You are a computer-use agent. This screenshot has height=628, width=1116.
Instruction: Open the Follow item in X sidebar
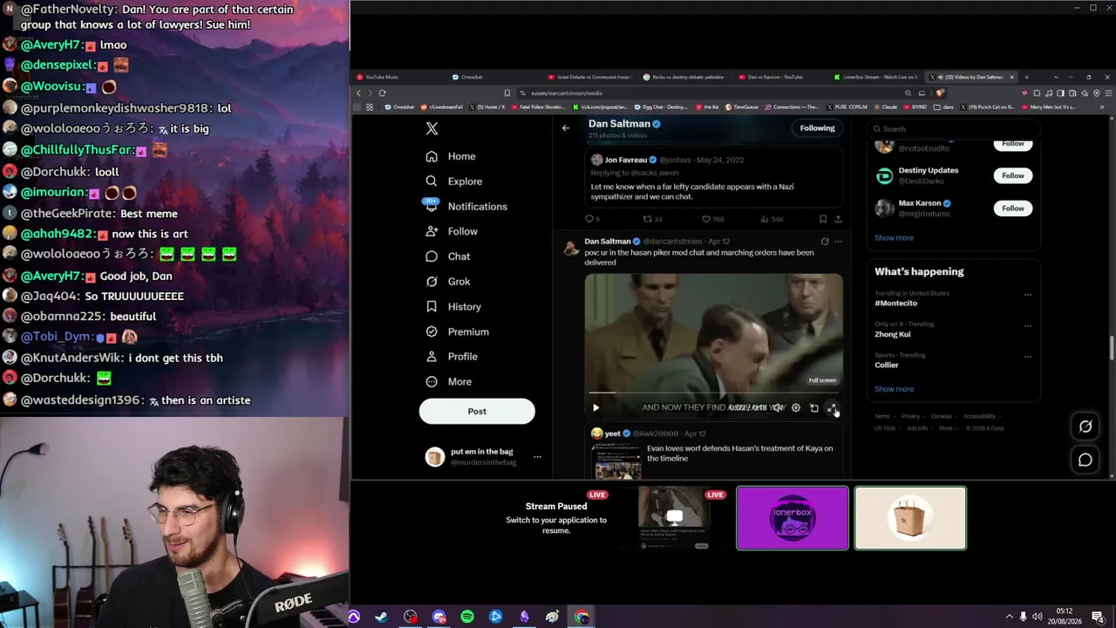tap(452, 231)
